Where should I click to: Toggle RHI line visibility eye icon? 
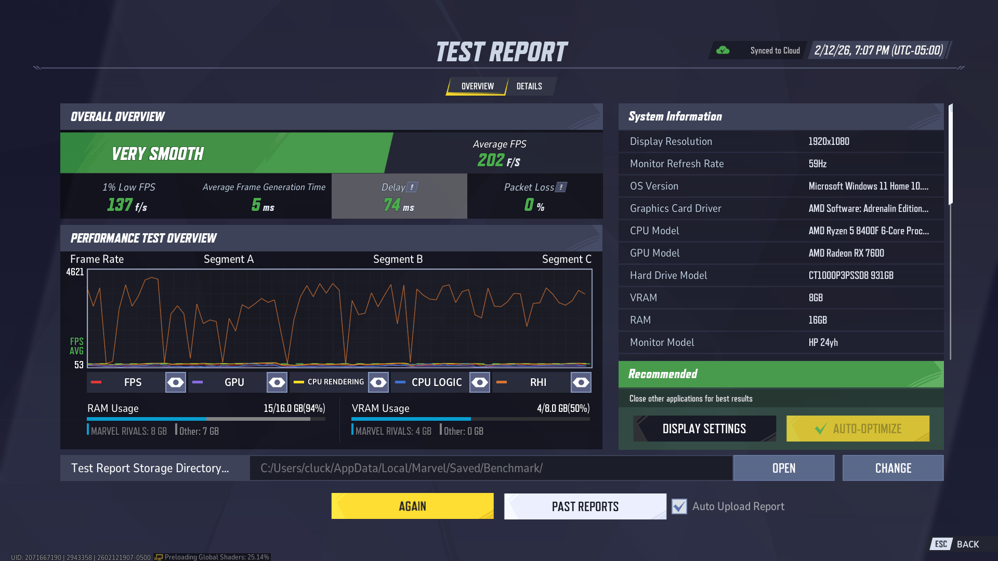(x=581, y=382)
